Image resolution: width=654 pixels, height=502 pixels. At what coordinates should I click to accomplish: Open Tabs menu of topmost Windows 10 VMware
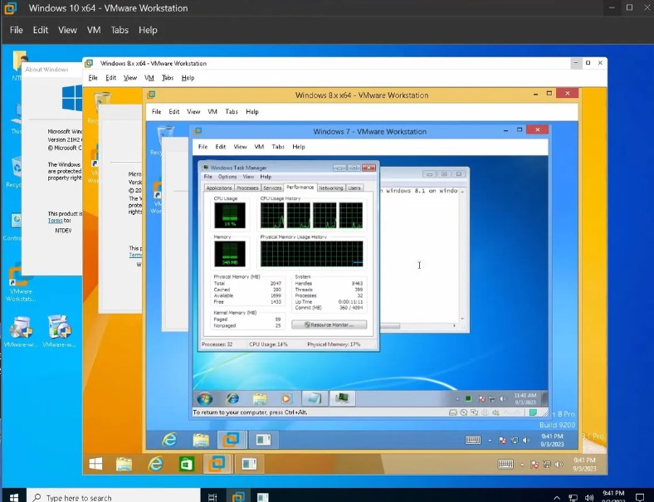coord(120,30)
